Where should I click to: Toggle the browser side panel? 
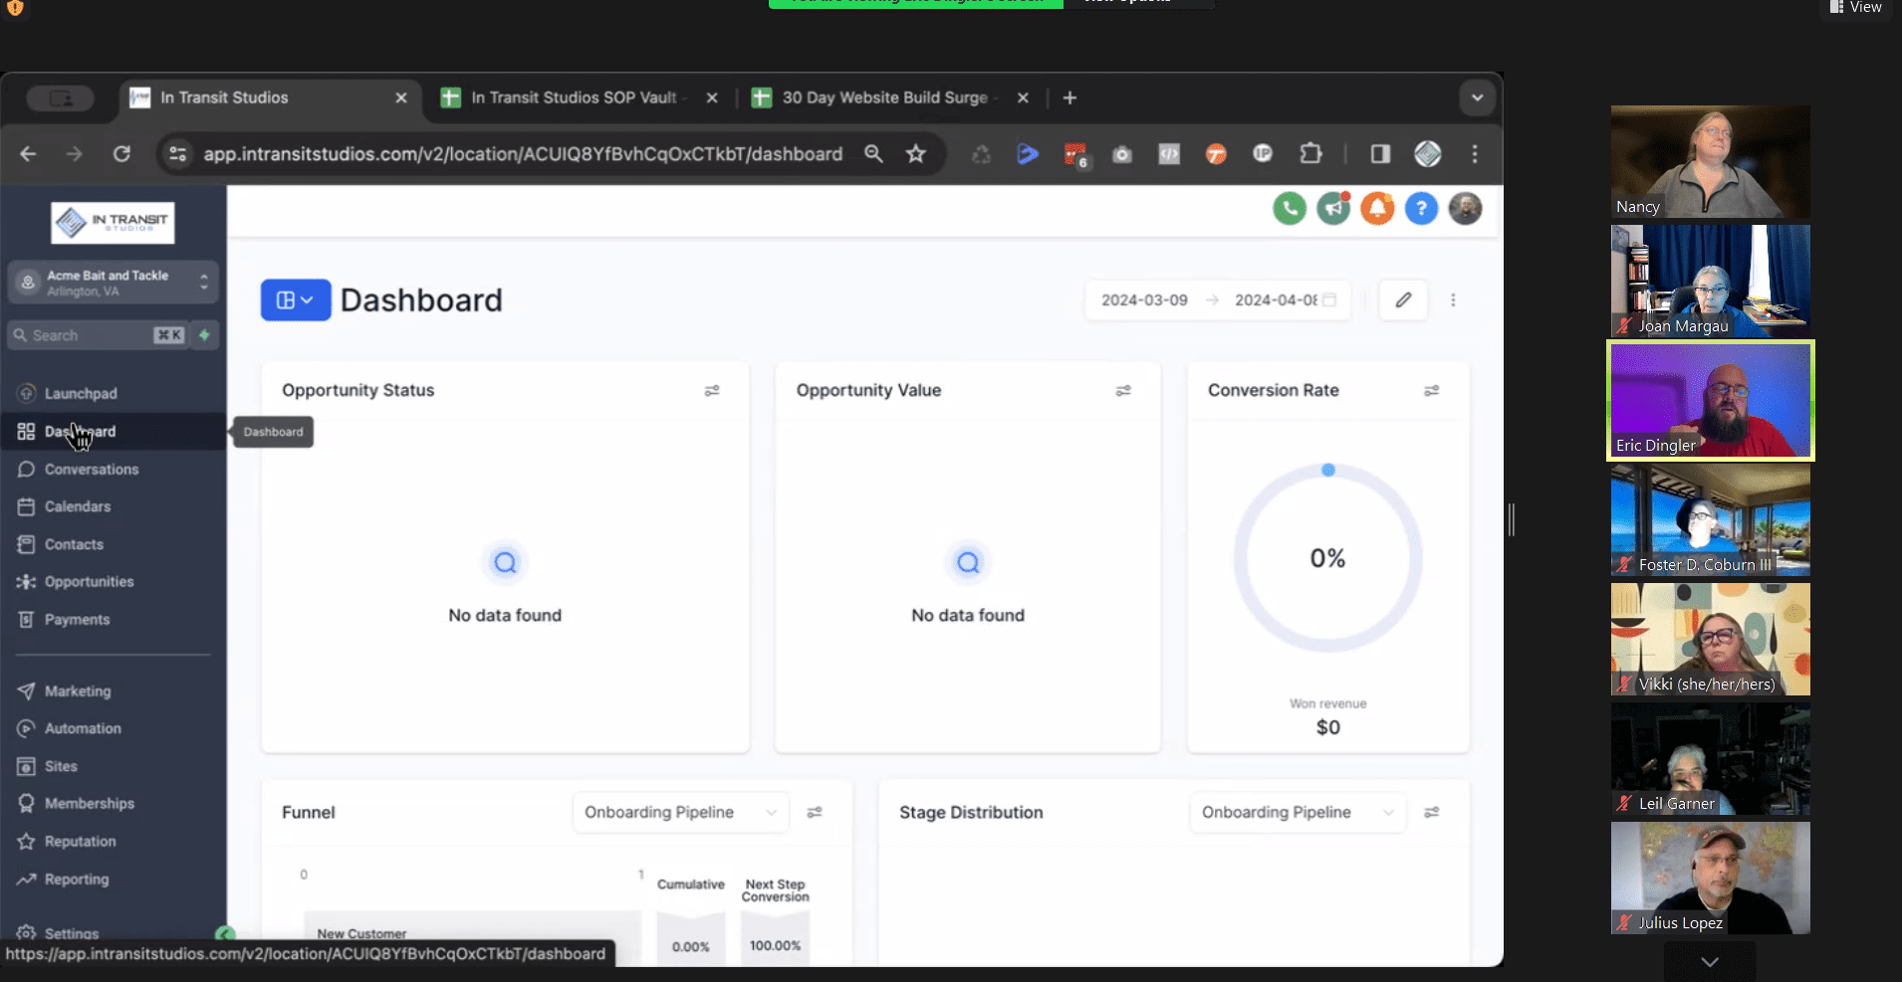(x=1380, y=154)
